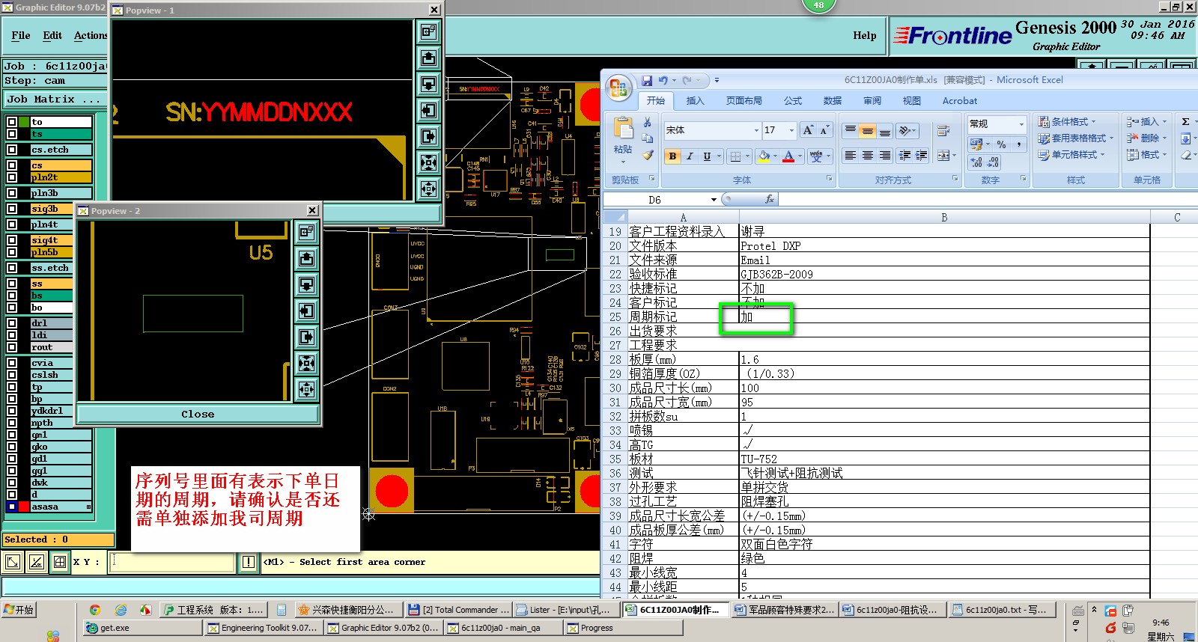Image resolution: width=1198 pixels, height=642 pixels.
Task: Toggle Italic formatting in Excel
Action: click(690, 156)
